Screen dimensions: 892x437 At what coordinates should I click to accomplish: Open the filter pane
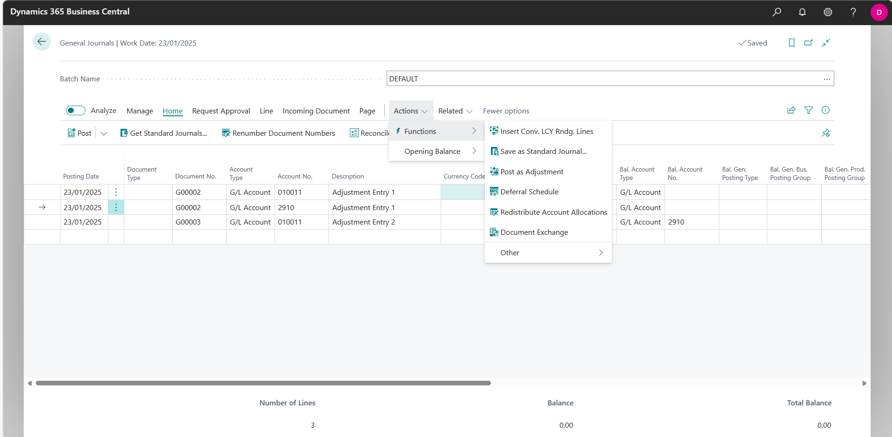tap(809, 110)
